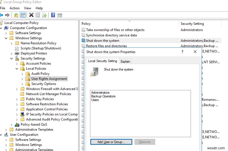Collapse the Windows Settings node under Computer Configuration
The width and height of the screenshot is (228, 151).
(6, 38)
